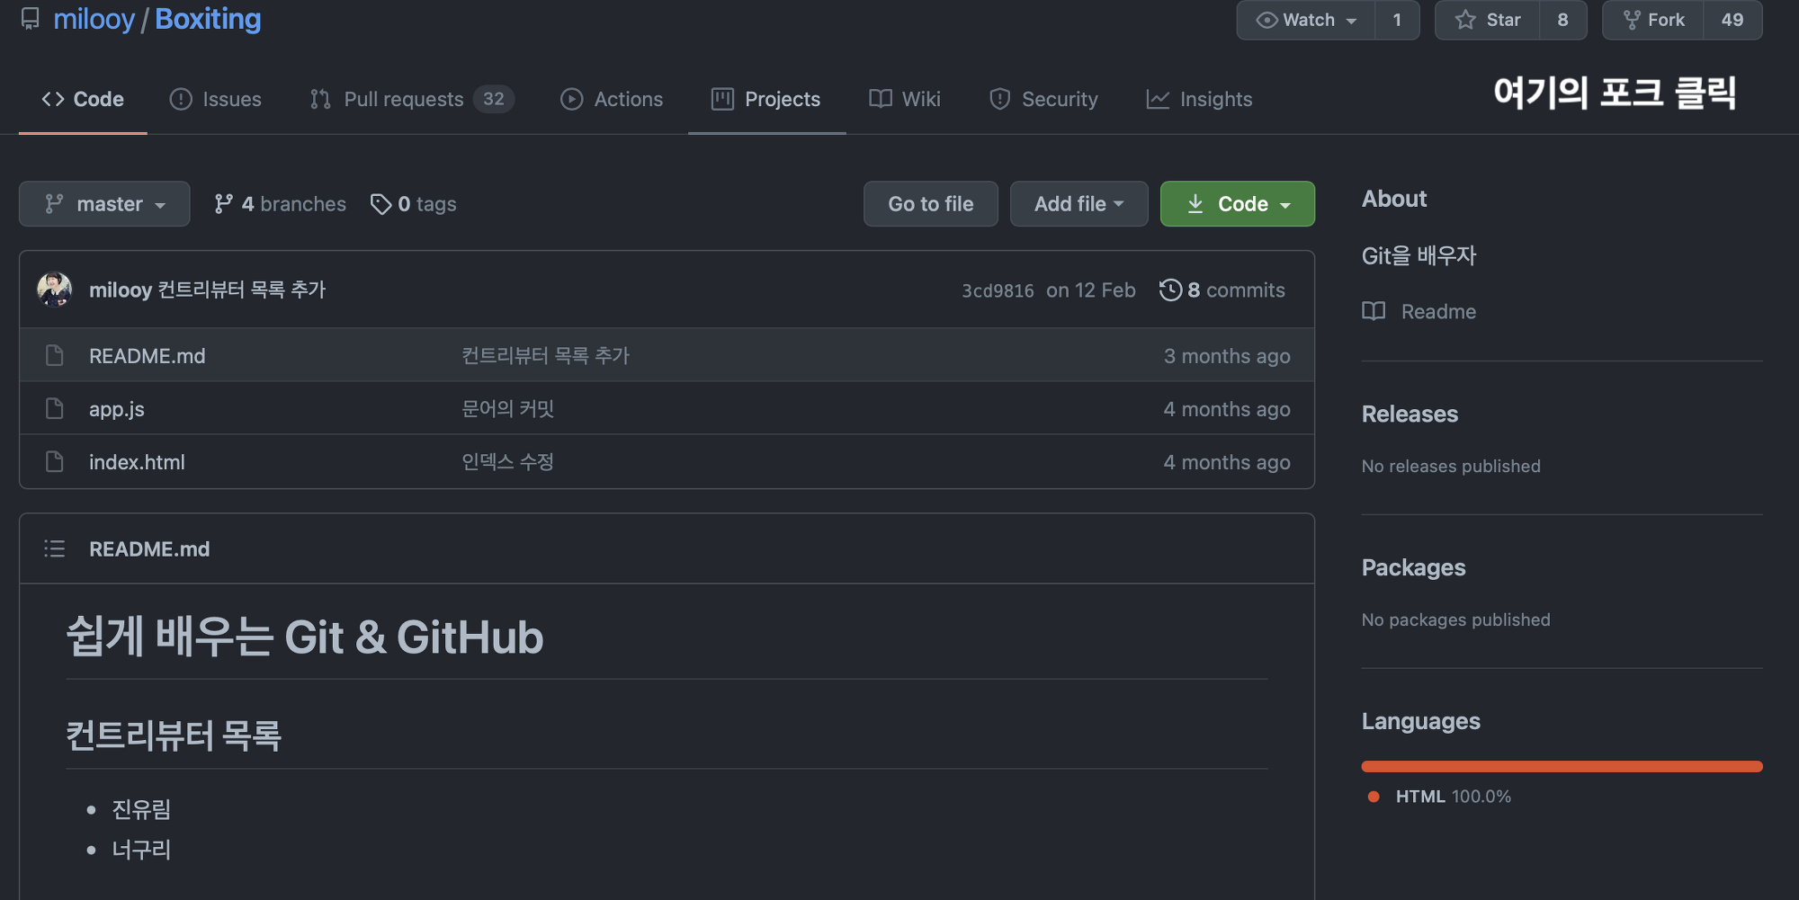
Task: Expand the master branch dropdown
Action: coord(104,204)
